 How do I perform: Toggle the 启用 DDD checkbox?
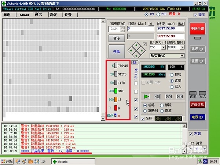pyautogui.click(x=143, y=82)
